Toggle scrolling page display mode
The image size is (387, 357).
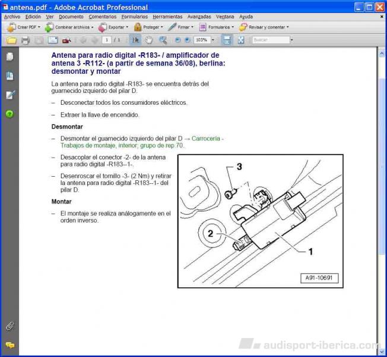[226, 40]
